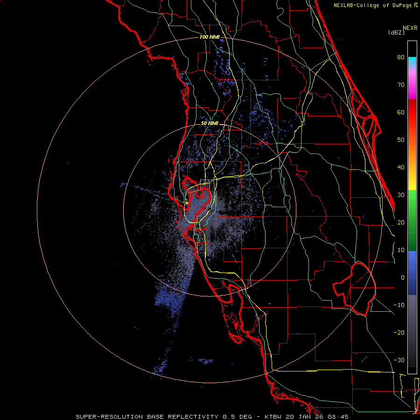
Task: Click the 80 value on the dBZ scale
Action: tap(401, 57)
